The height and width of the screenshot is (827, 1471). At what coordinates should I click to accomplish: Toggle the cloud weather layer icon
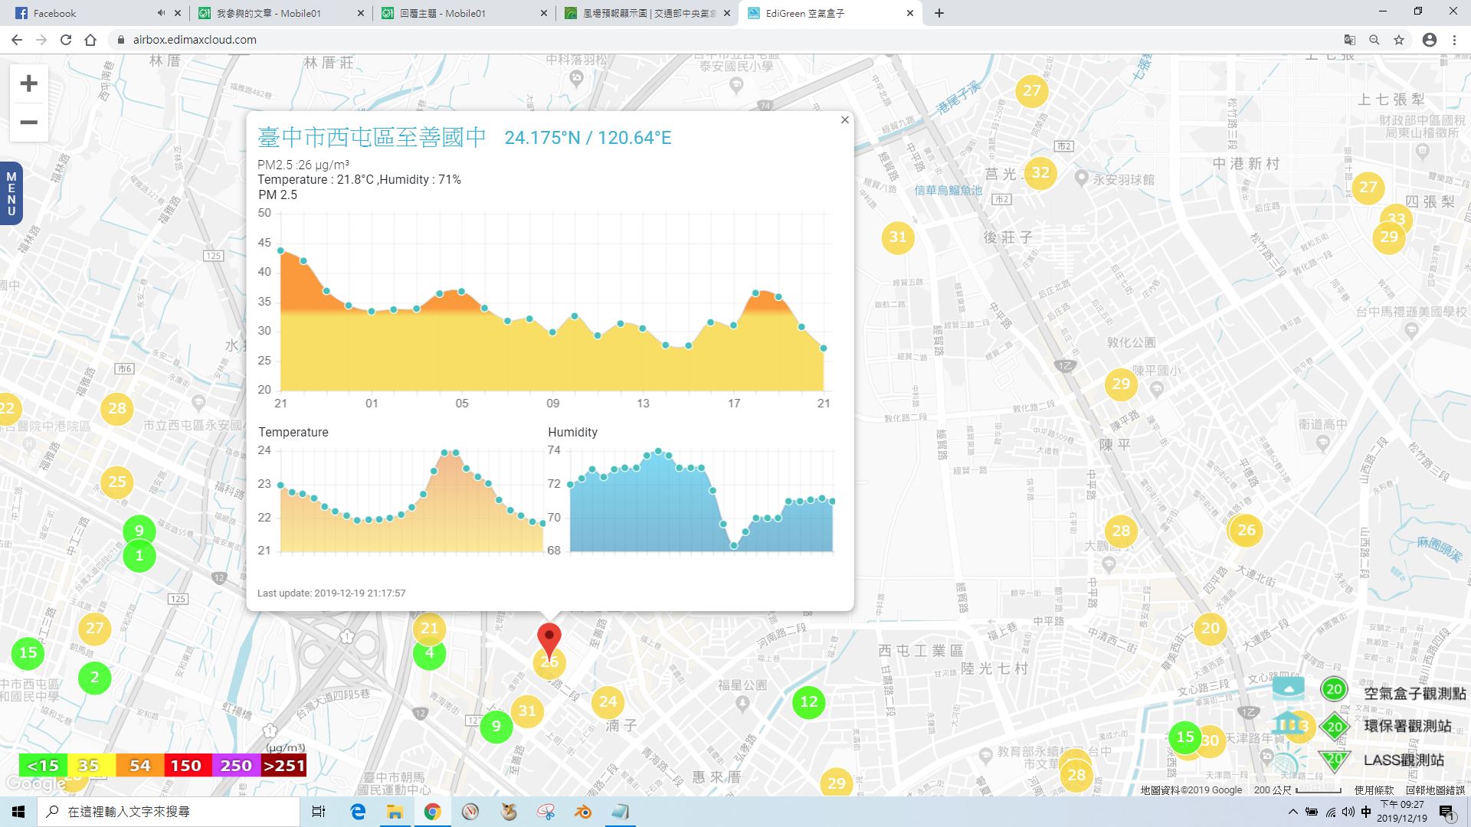pos(1289,688)
